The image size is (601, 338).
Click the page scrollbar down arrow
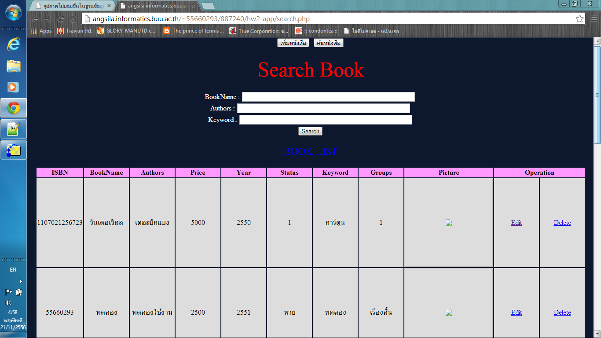[597, 334]
